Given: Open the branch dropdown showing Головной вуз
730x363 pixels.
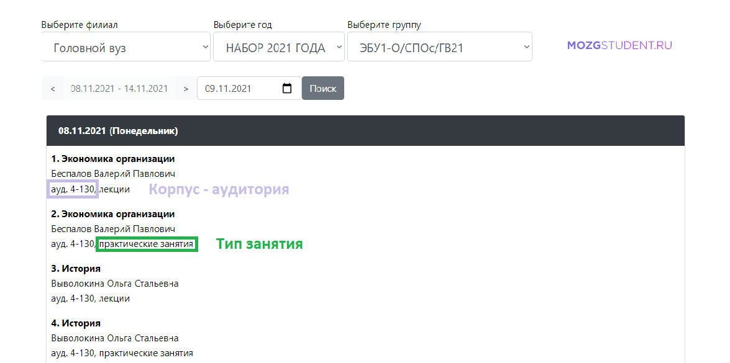Looking at the screenshot, I should [125, 47].
